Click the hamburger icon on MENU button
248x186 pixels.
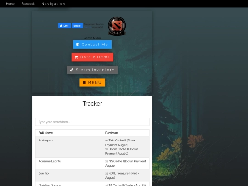click(x=85, y=82)
